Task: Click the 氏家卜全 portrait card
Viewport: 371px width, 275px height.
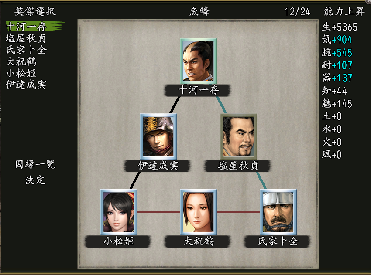Action: point(278,212)
